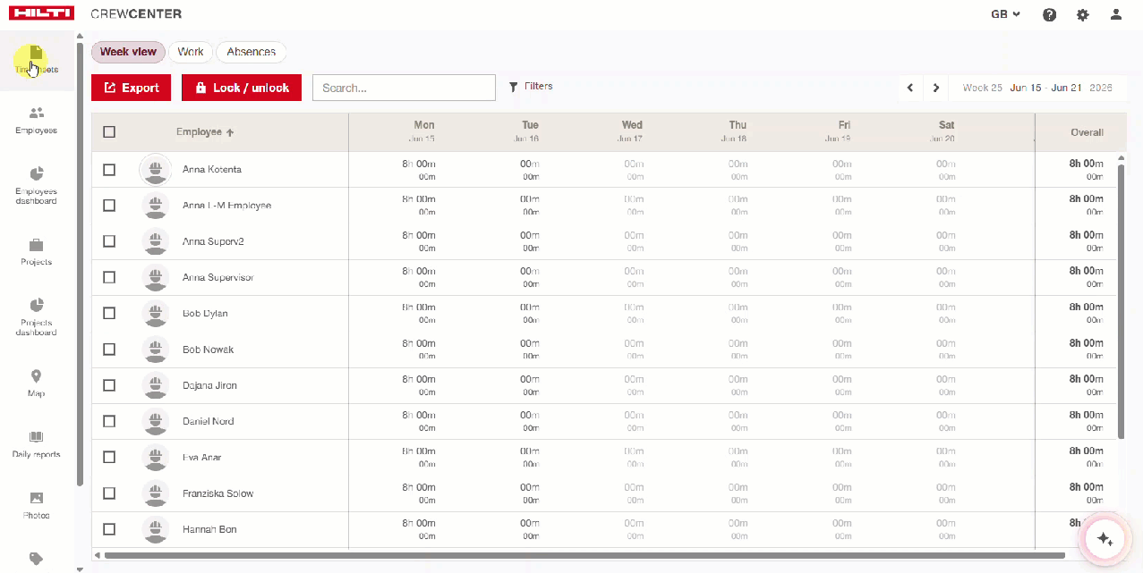Switch to the Absences tab

coord(252,52)
